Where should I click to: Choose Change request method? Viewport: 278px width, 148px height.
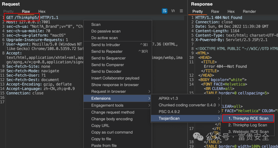118,112
